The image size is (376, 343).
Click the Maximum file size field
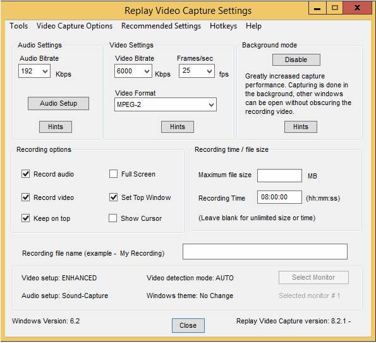coord(279,175)
